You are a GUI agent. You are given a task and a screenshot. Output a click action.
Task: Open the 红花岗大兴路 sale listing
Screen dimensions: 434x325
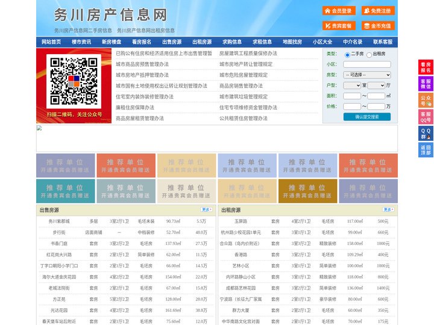[59, 255]
